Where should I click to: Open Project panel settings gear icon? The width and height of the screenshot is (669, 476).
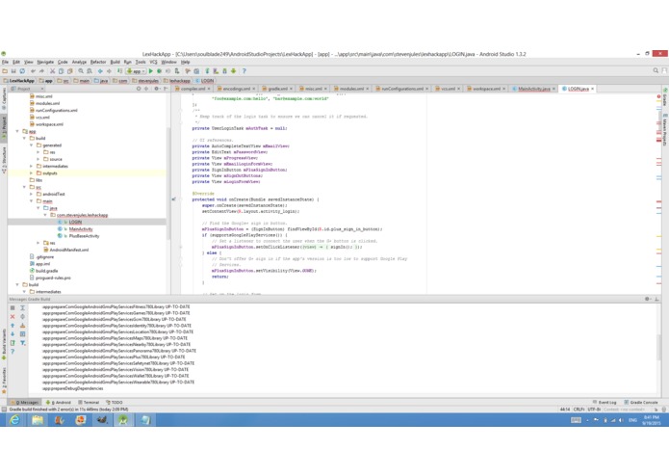[157, 89]
